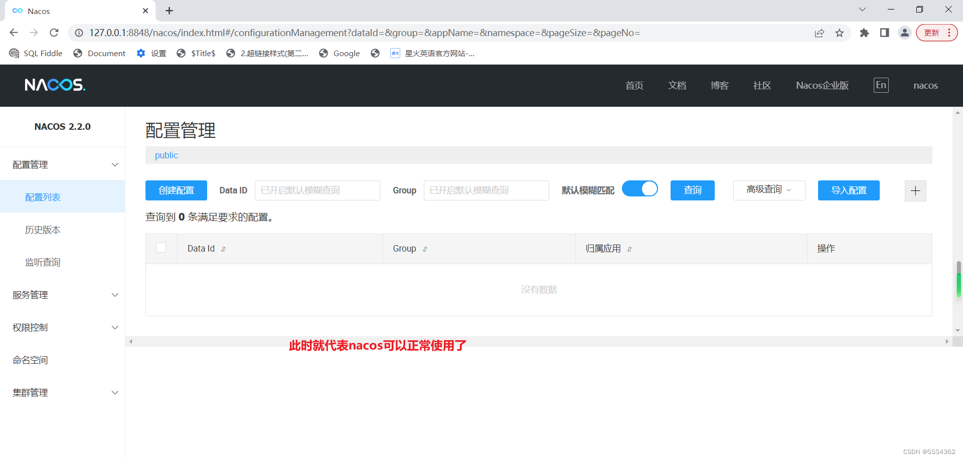Open the nacos user menu
Screen dimensions: 963x459
(x=925, y=85)
